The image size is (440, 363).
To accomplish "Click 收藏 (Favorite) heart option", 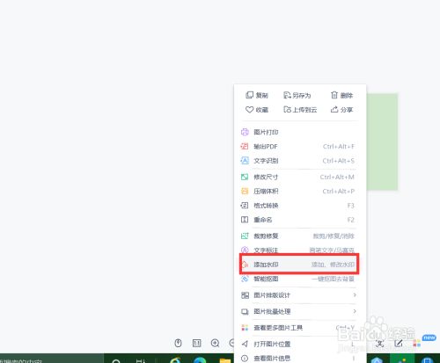I will [257, 110].
